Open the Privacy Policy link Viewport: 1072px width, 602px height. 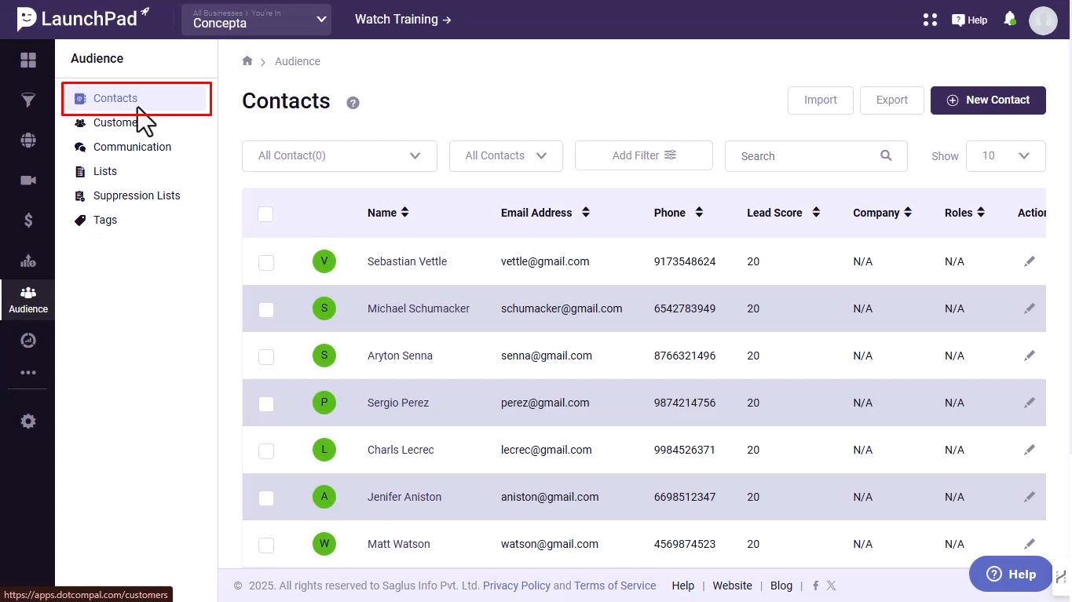pyautogui.click(x=517, y=586)
